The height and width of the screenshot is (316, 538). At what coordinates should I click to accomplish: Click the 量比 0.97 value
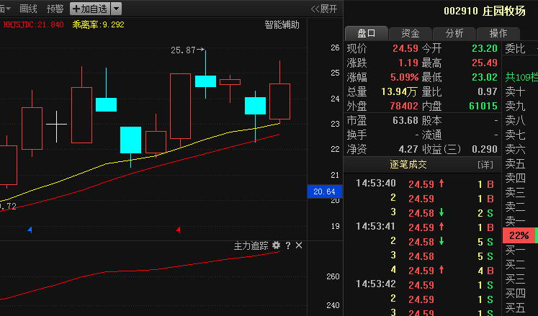(x=487, y=91)
